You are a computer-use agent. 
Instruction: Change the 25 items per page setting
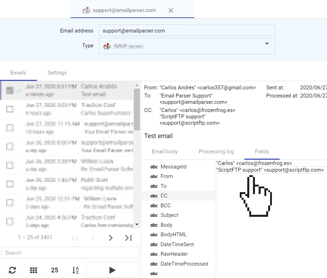point(54,270)
